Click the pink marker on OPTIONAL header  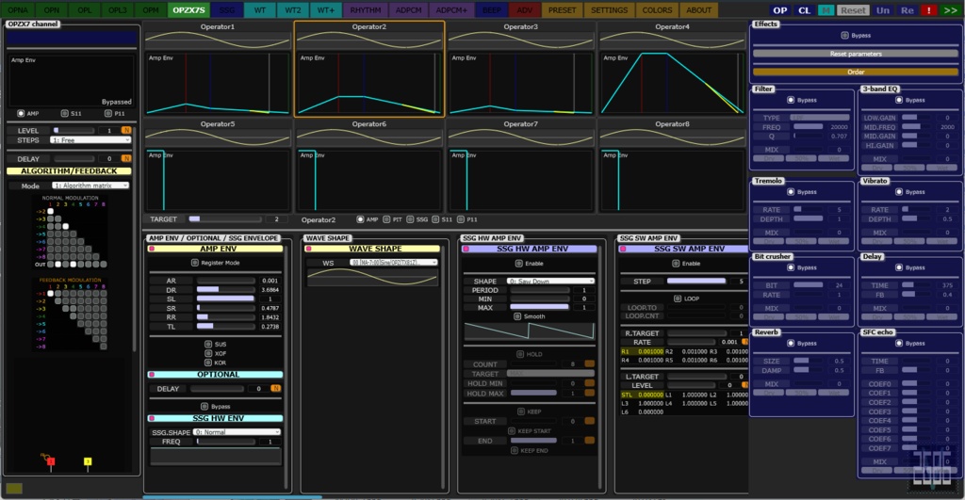152,375
